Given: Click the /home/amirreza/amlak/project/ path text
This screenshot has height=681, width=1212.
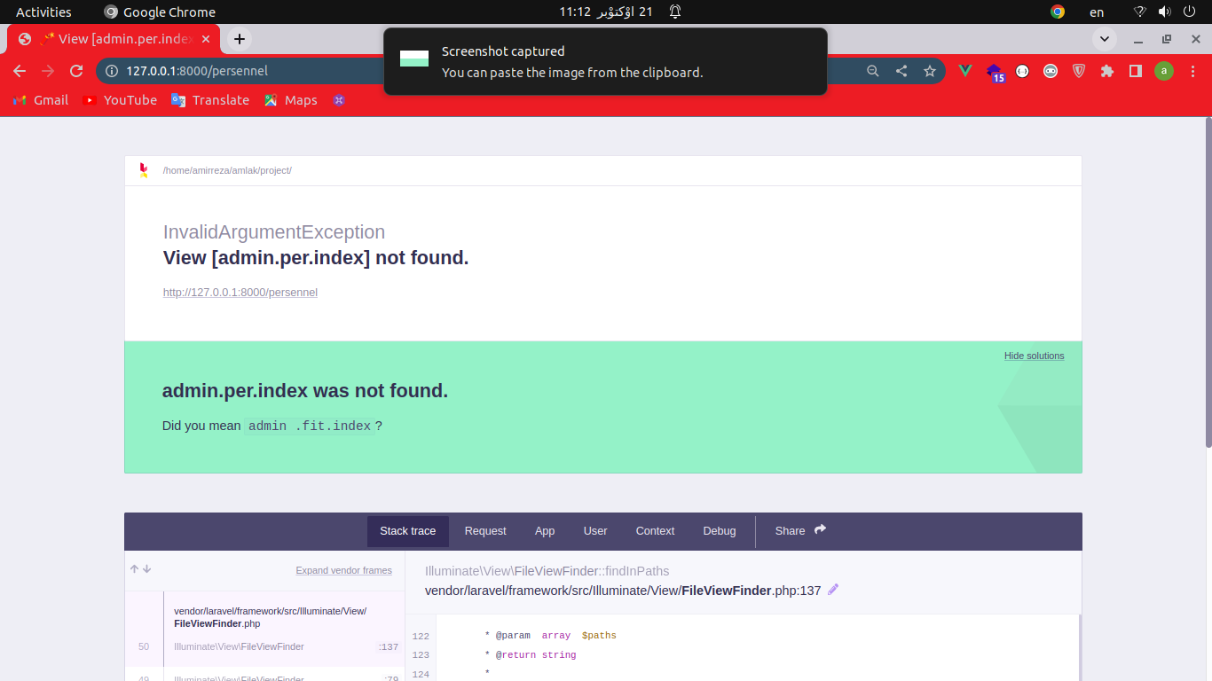Looking at the screenshot, I should pos(227,170).
